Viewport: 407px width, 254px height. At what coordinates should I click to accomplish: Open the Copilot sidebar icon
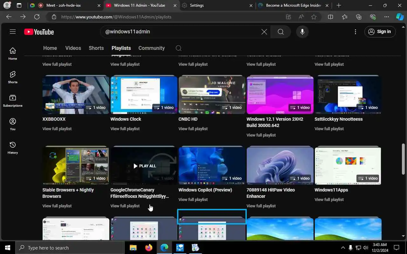[x=400, y=17]
